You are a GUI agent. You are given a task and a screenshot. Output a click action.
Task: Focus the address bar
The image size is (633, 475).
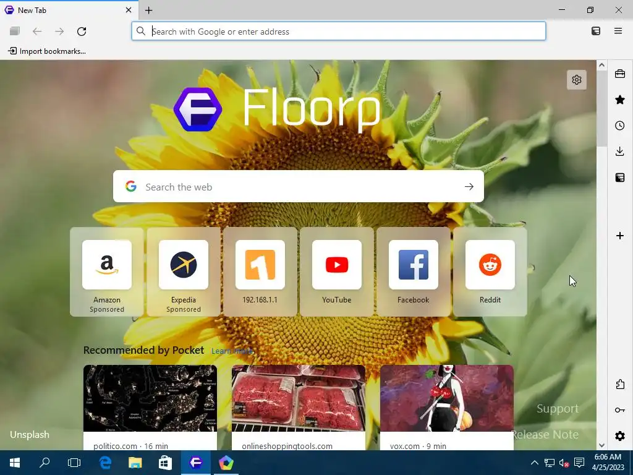(x=339, y=31)
